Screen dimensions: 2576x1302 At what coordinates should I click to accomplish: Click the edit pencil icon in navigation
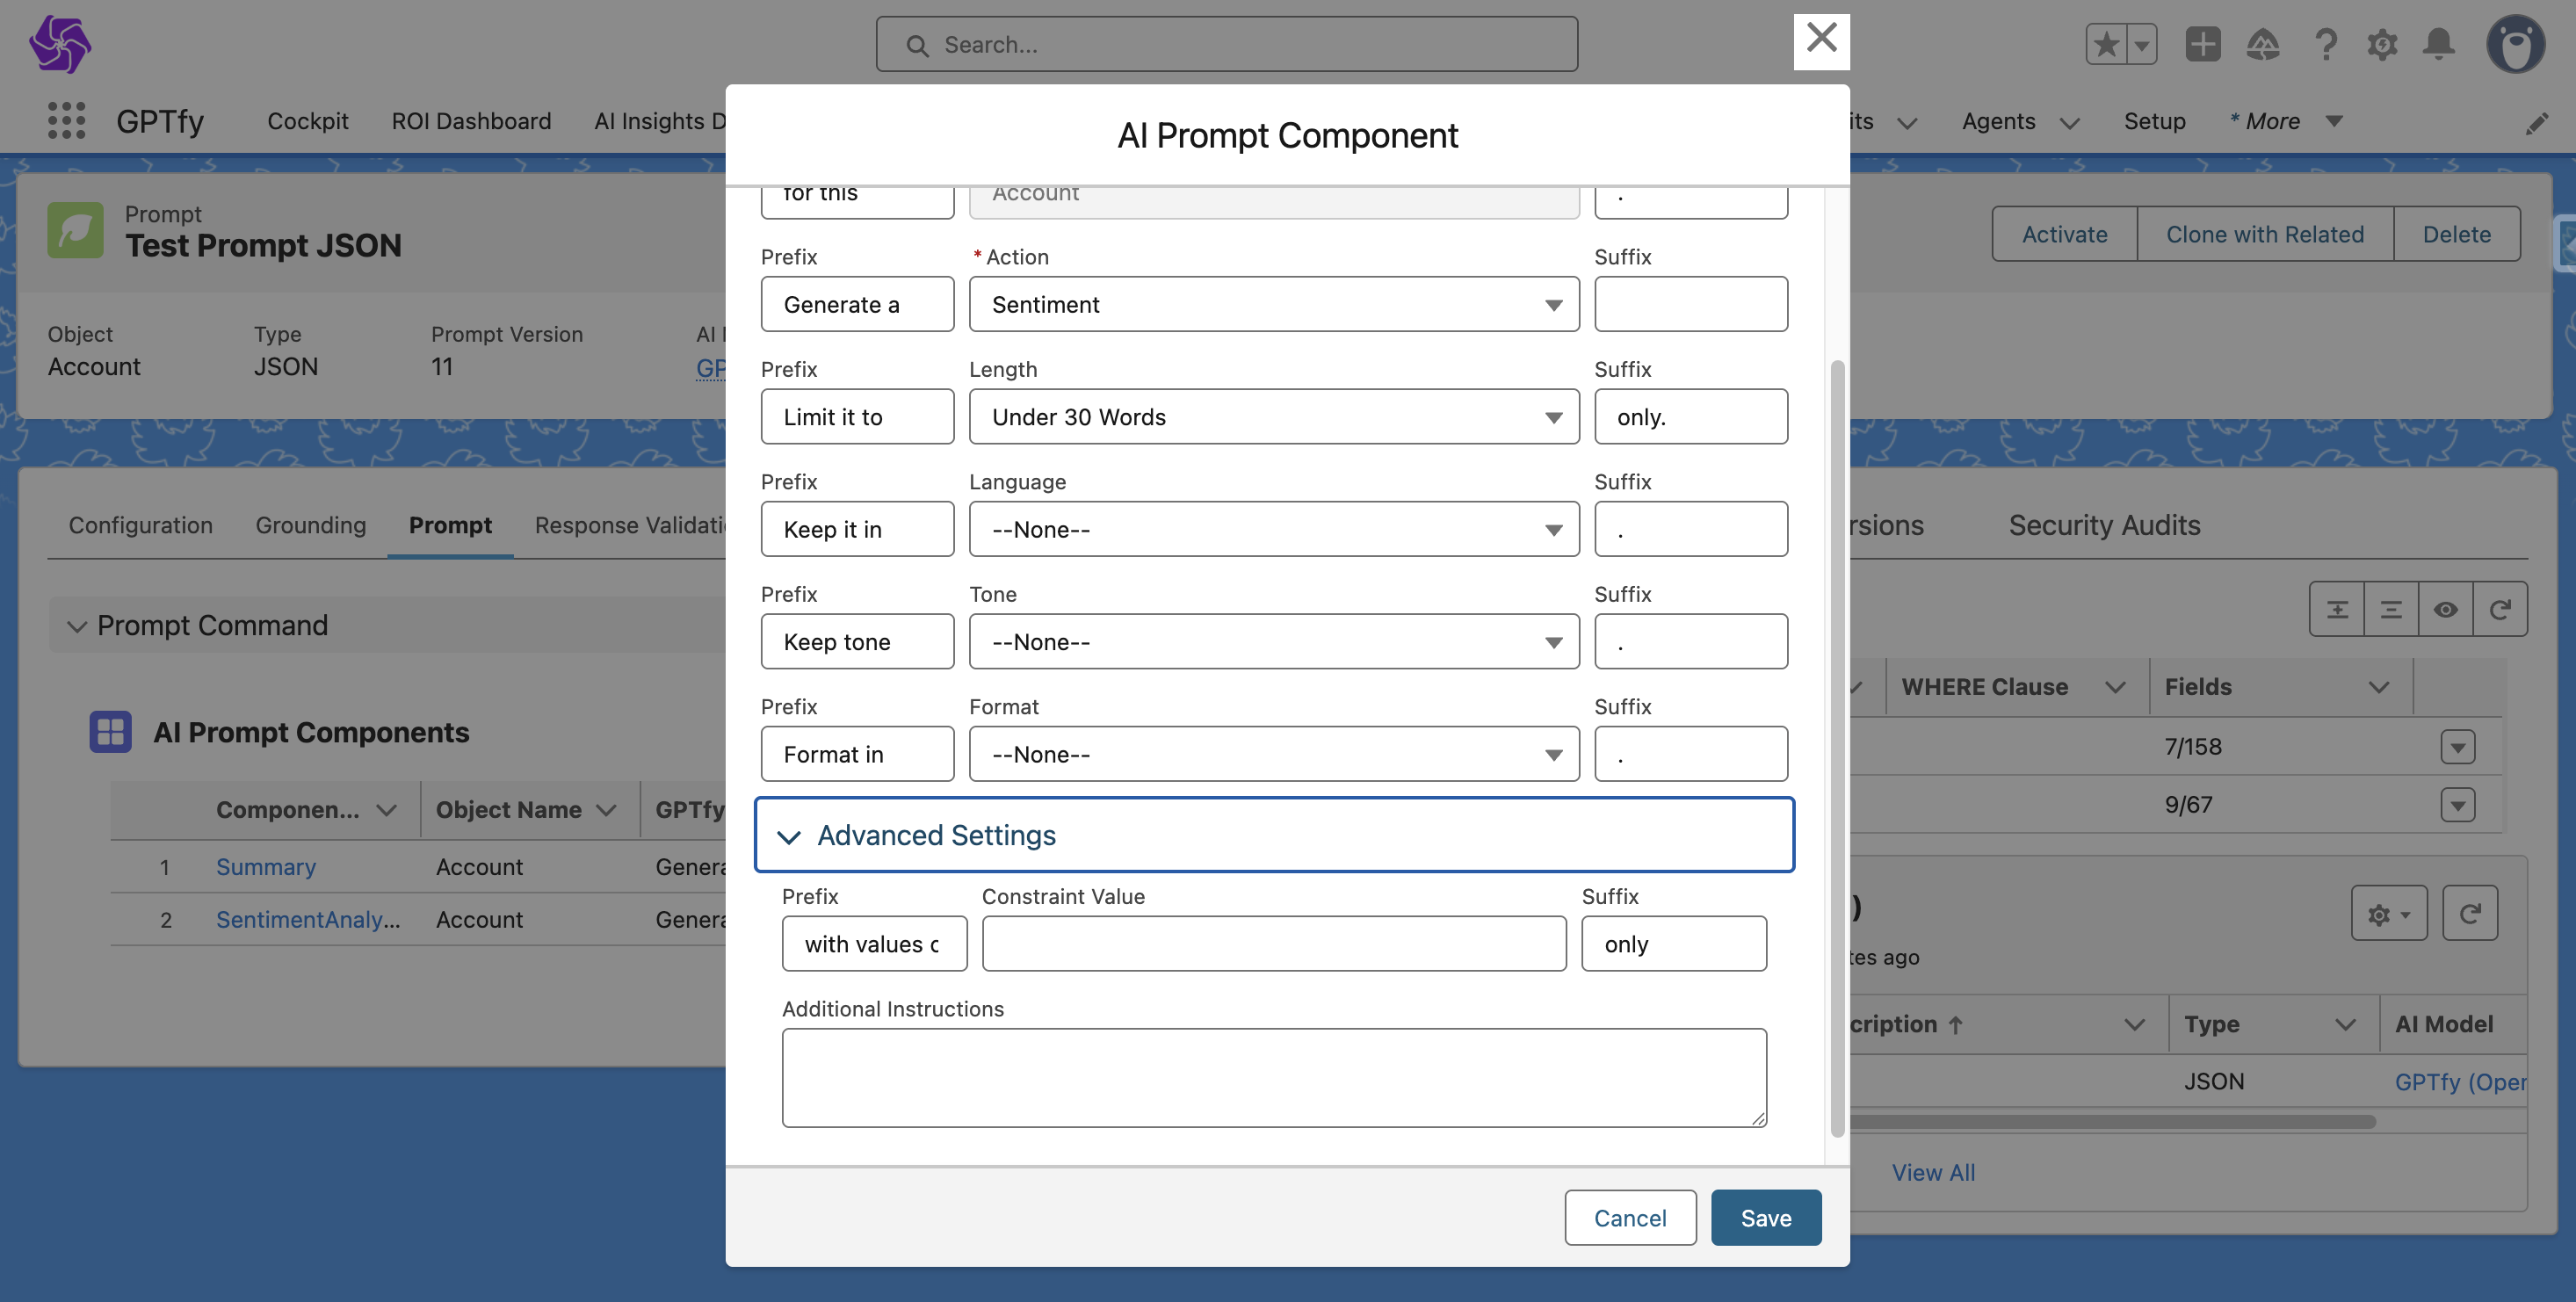point(2536,123)
